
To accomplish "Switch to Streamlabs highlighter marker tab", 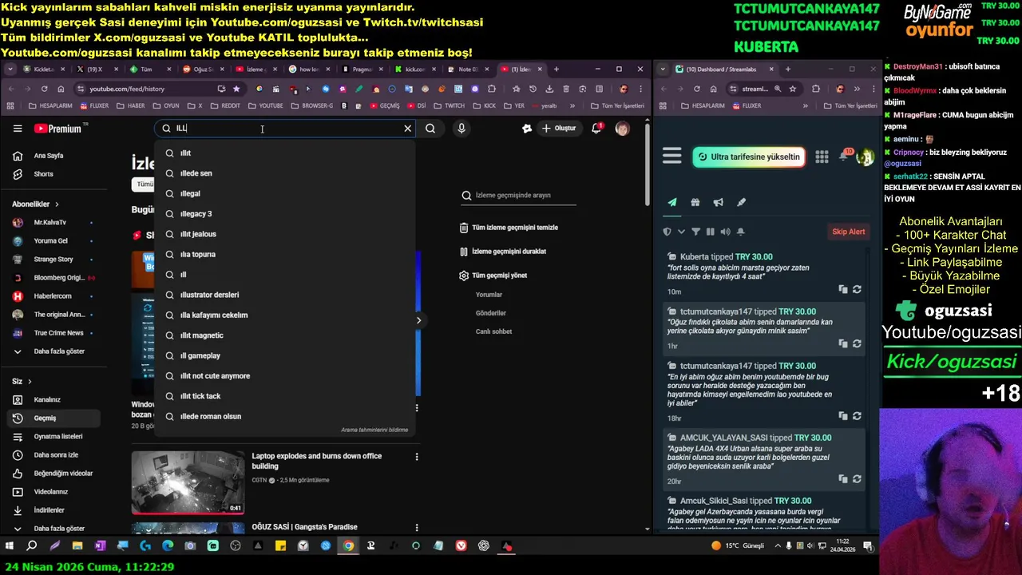I will (742, 203).
